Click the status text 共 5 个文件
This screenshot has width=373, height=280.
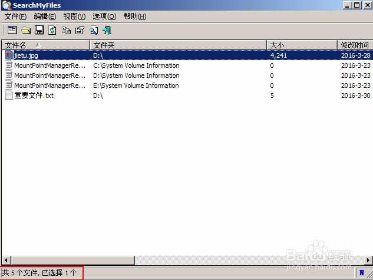[x=20, y=272]
